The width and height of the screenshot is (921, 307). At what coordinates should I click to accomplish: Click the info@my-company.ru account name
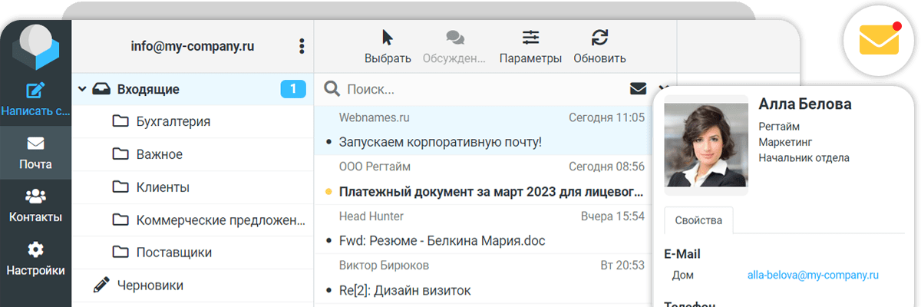(x=193, y=46)
